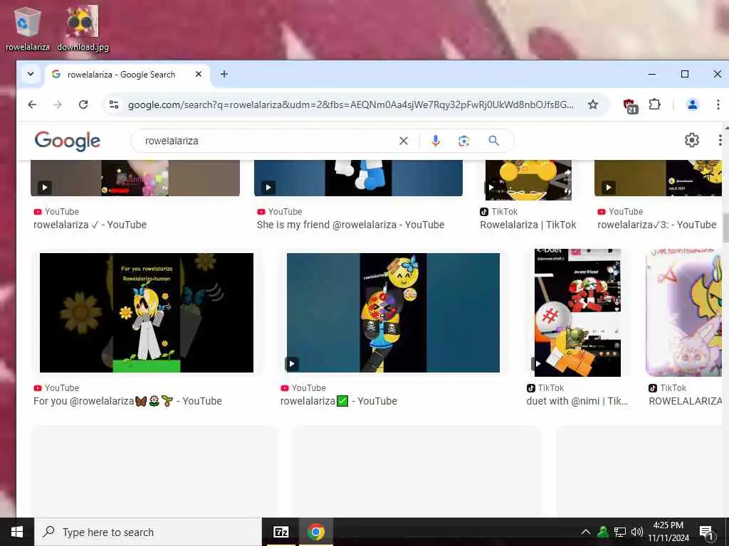The image size is (729, 546).
Task: Select the rowelalariza - Google Search tab
Action: tap(121, 74)
